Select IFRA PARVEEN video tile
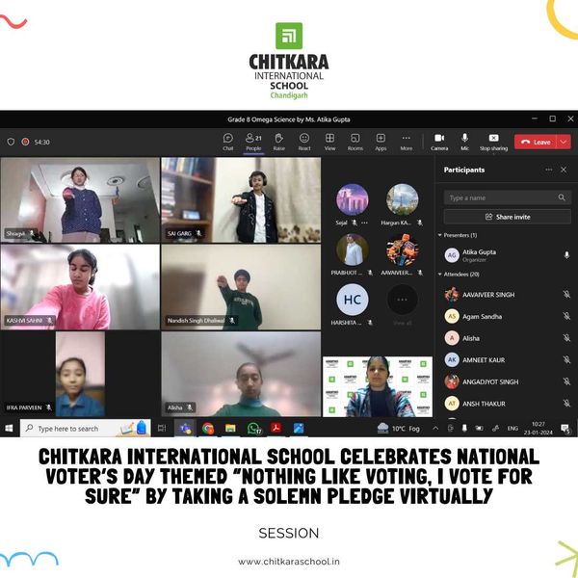This screenshot has height=578, width=578. click(80, 374)
